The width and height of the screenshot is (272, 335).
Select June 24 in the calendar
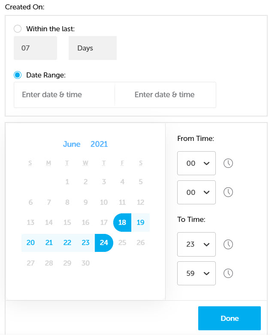104,243
